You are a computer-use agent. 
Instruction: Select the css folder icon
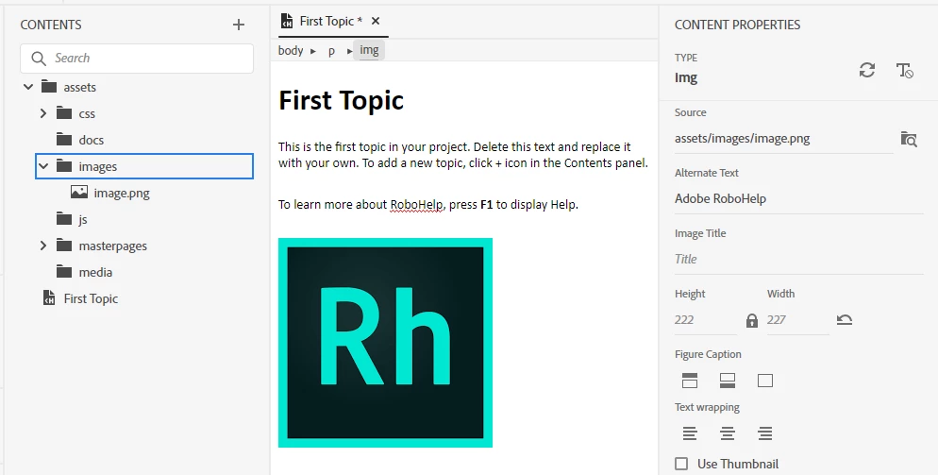[64, 112]
